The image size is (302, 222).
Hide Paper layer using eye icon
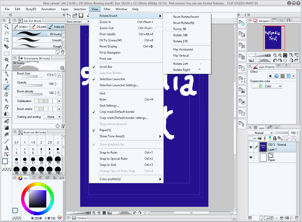pos(251,157)
